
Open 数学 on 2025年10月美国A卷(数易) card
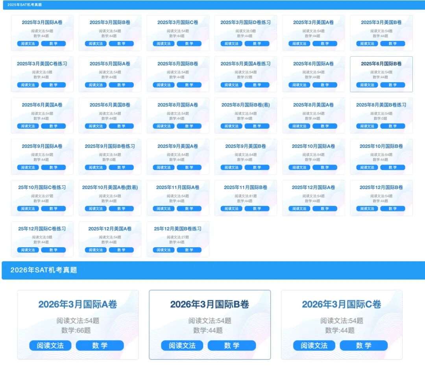pos(121,209)
